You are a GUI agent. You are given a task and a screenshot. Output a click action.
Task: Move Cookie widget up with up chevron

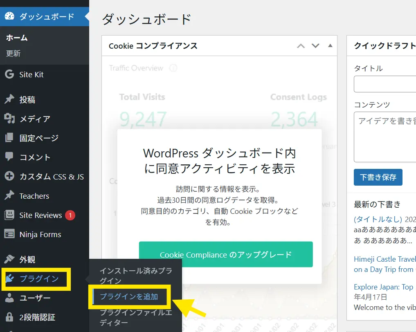click(301, 46)
